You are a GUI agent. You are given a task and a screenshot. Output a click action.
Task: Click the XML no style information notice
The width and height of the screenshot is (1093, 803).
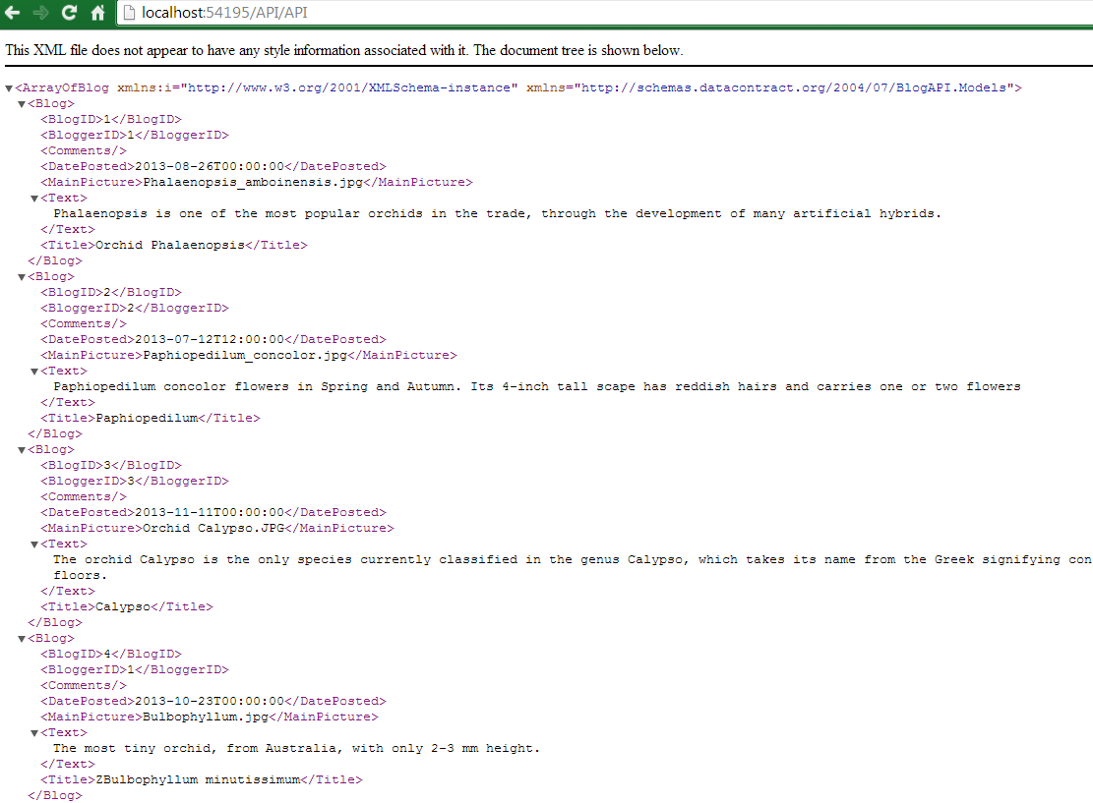point(344,50)
